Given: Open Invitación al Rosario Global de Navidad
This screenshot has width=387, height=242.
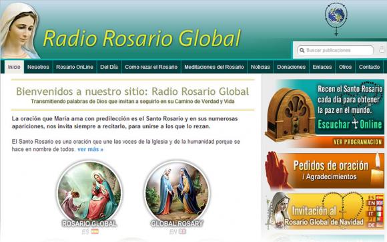Looking at the screenshot, I should (324, 211).
